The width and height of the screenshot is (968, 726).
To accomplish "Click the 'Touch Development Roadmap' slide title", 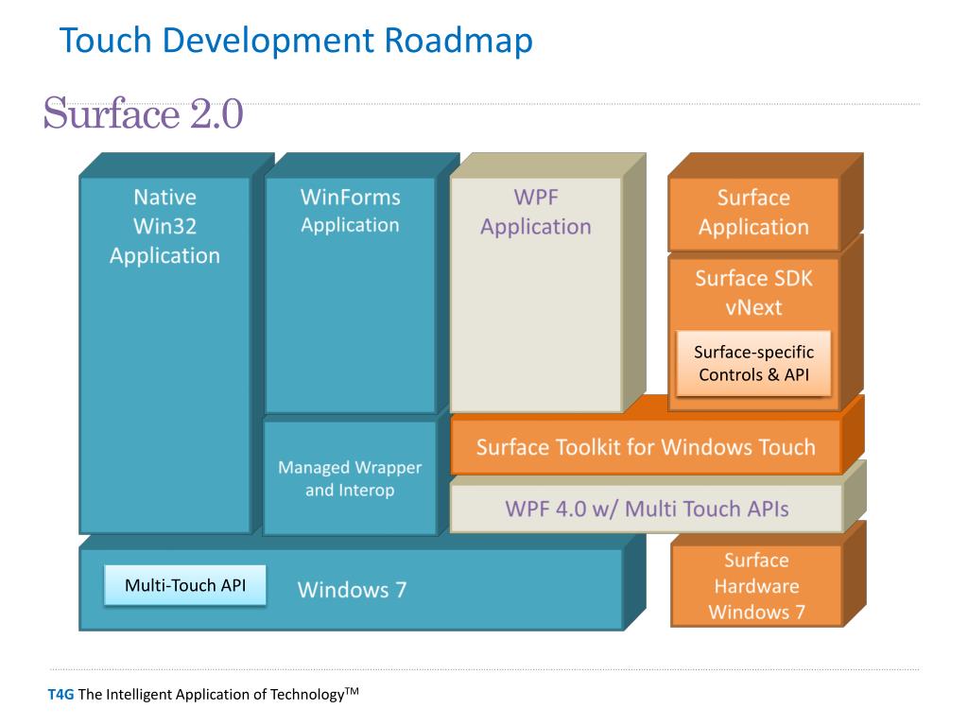I will tap(296, 41).
